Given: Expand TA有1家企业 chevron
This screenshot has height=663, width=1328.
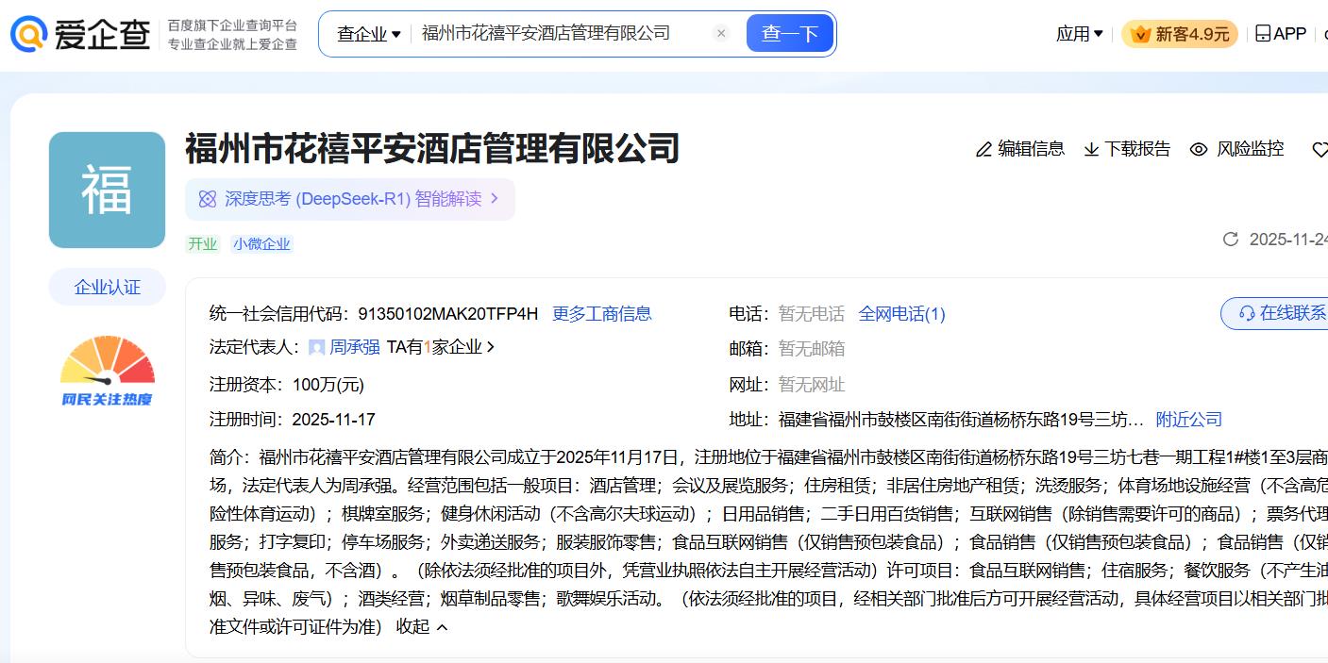Looking at the screenshot, I should [x=490, y=347].
